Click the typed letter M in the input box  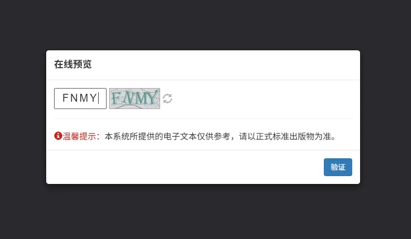point(84,98)
